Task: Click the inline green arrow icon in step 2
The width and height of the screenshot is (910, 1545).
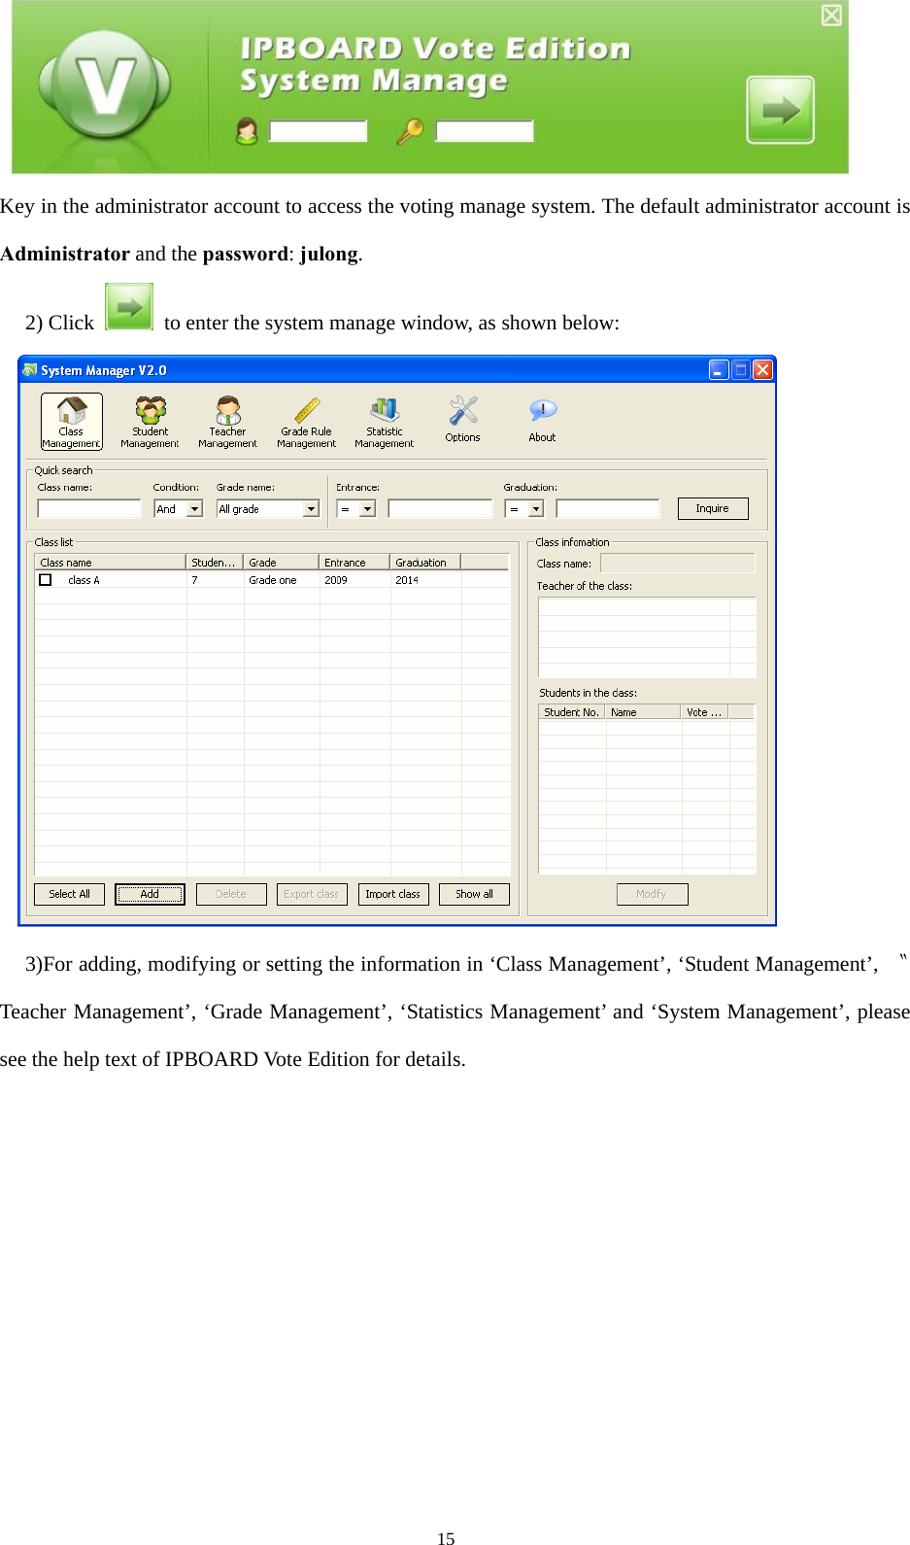Action: point(129,307)
